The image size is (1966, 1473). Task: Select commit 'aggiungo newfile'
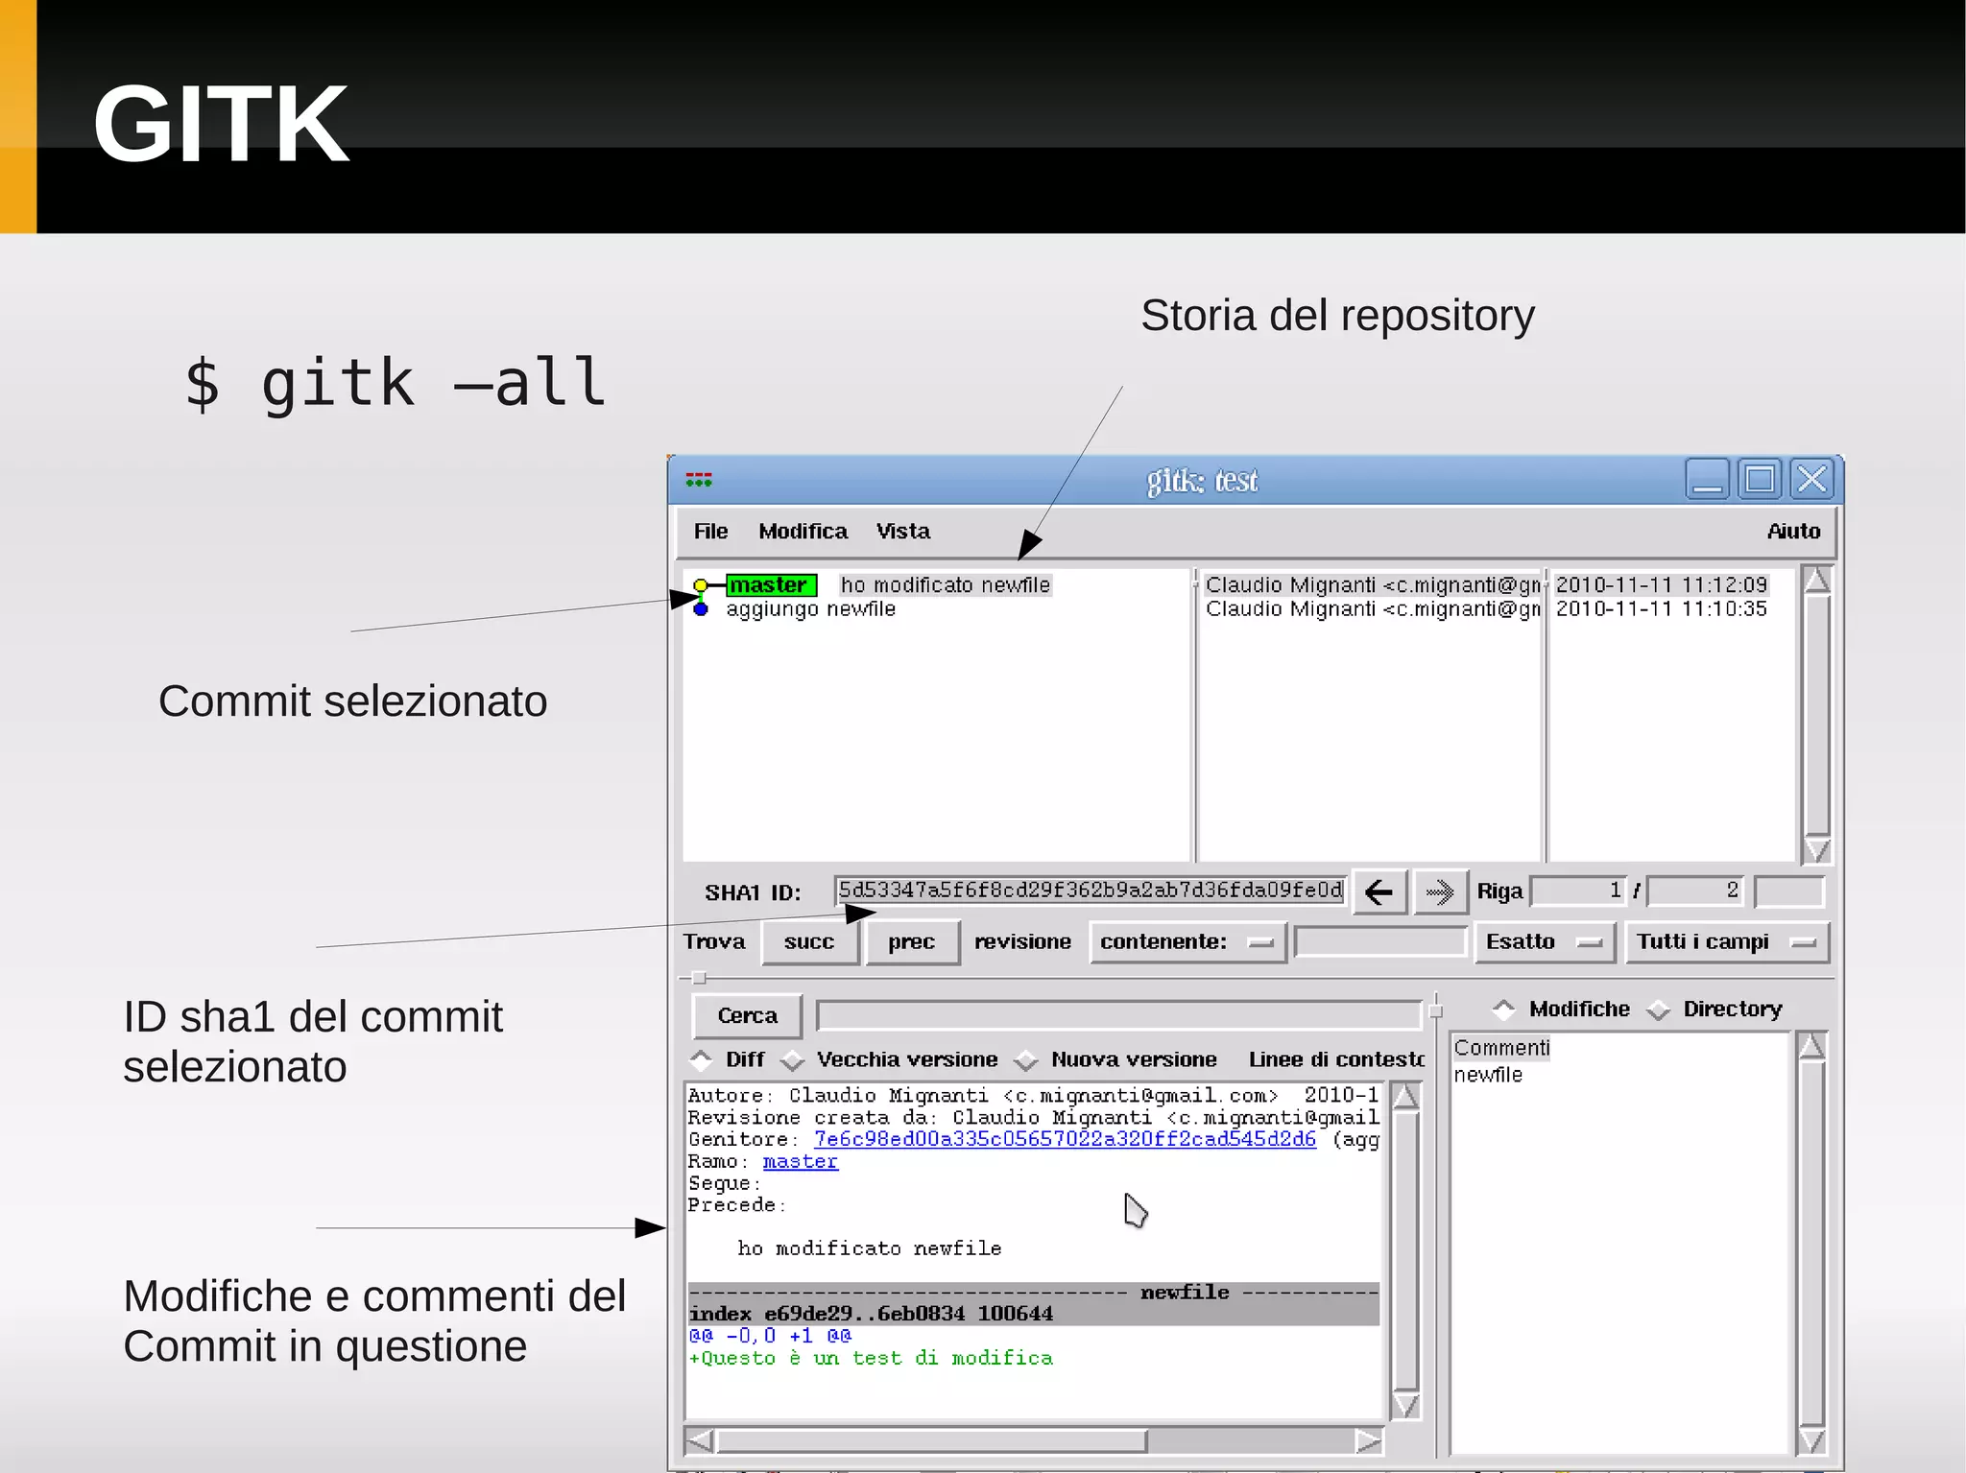[811, 609]
